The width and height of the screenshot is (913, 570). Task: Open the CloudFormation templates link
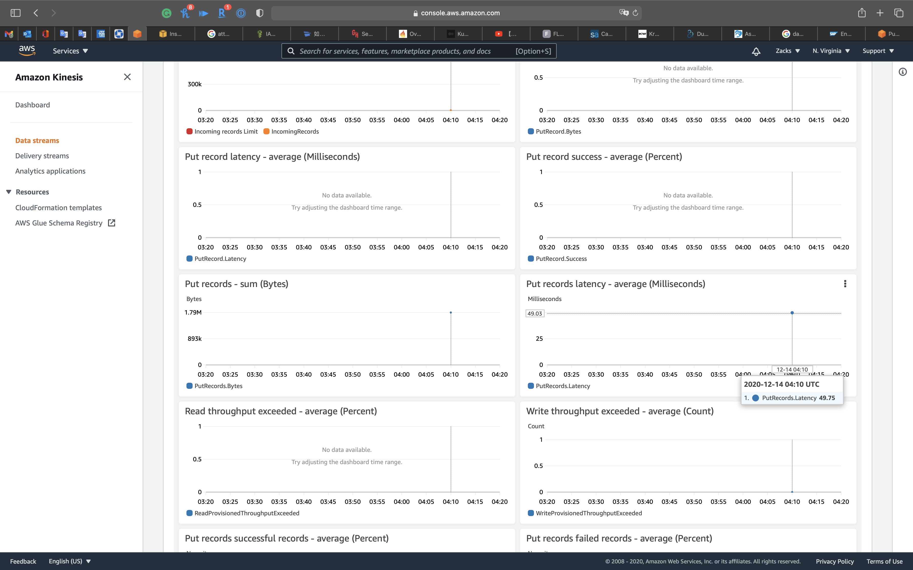coord(59,208)
